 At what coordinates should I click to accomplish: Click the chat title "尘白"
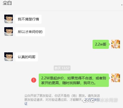click(x=7, y=3)
